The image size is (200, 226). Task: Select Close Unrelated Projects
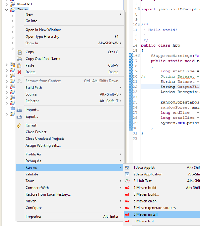45,139
